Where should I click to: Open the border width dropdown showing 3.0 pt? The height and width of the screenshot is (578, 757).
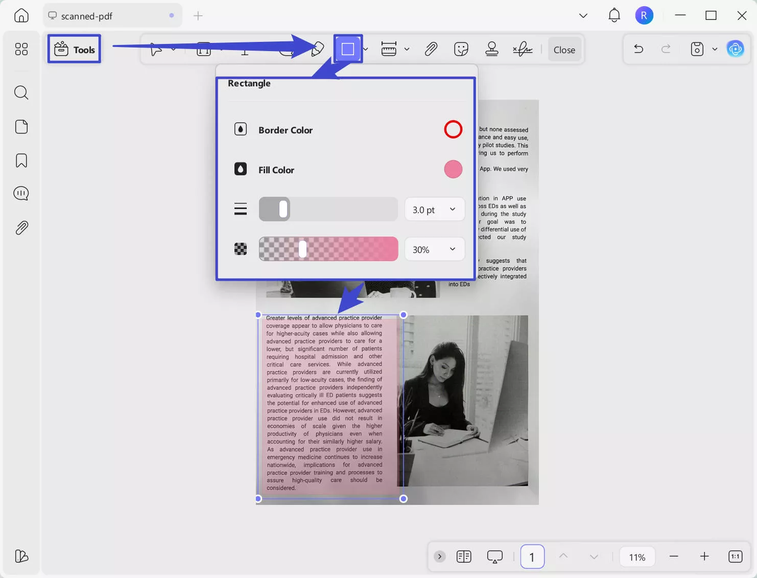(x=434, y=209)
